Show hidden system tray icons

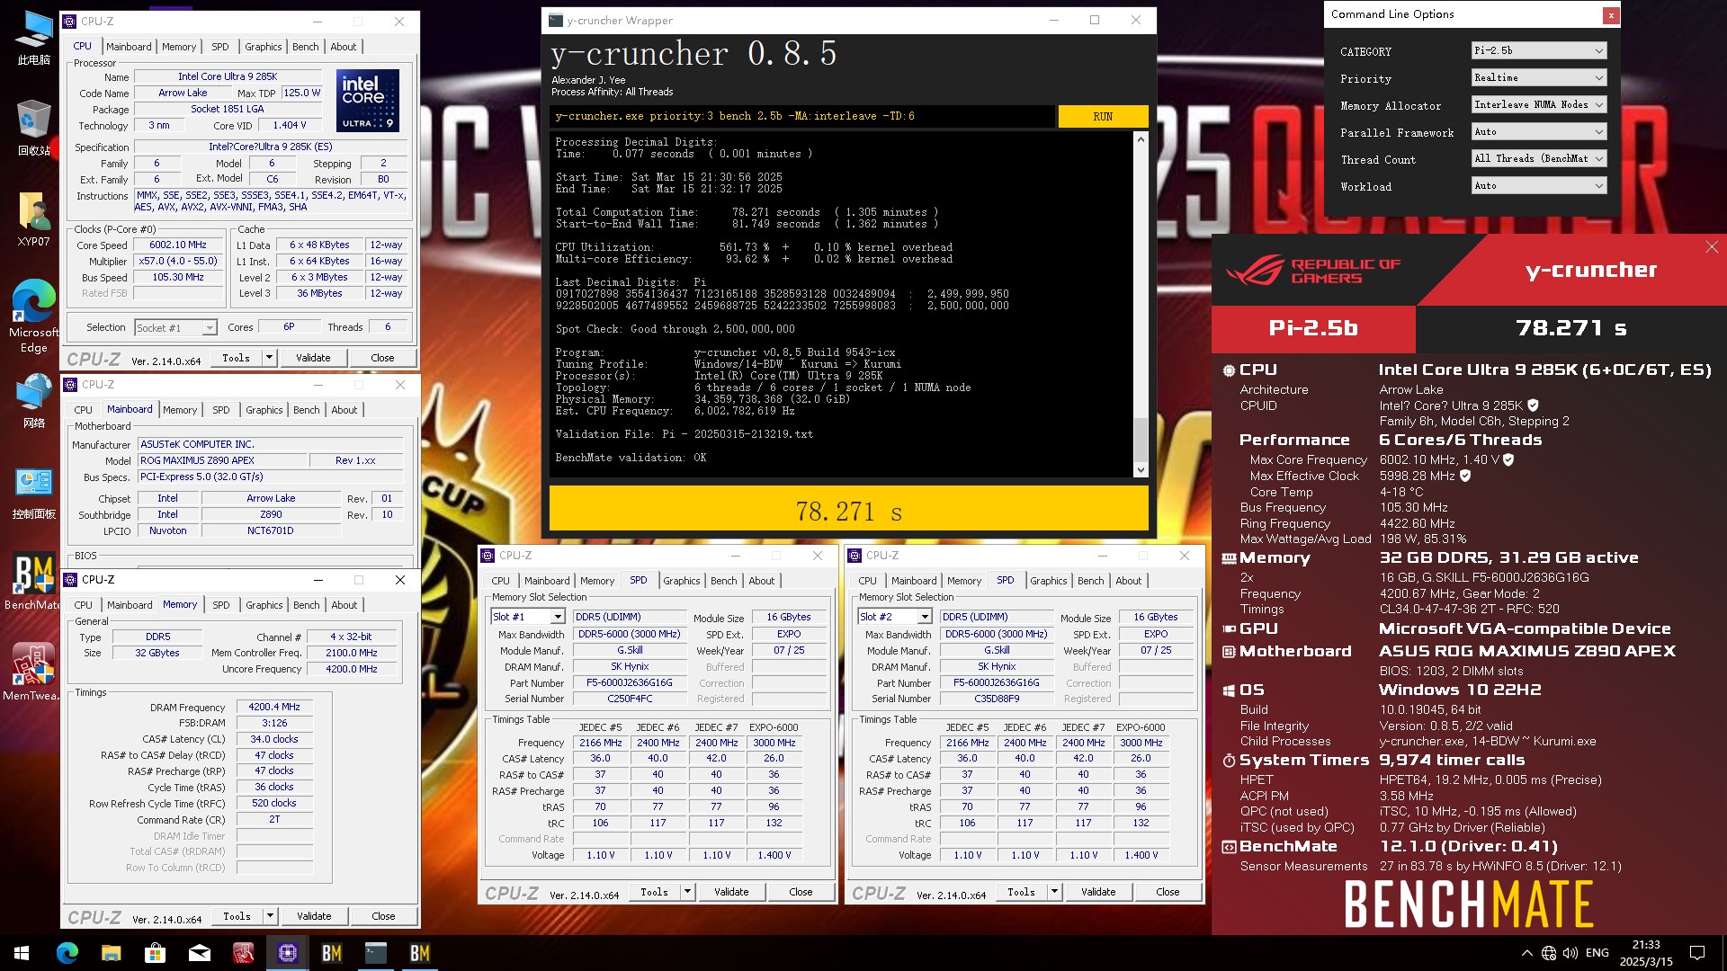click(1526, 953)
